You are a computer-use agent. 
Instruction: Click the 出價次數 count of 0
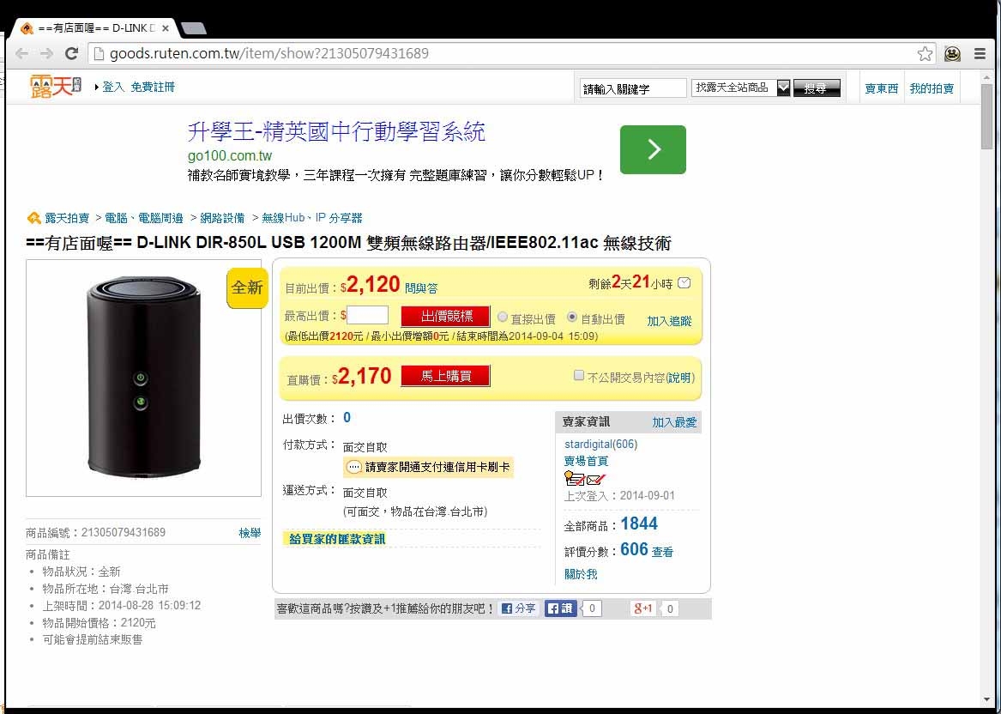(347, 418)
